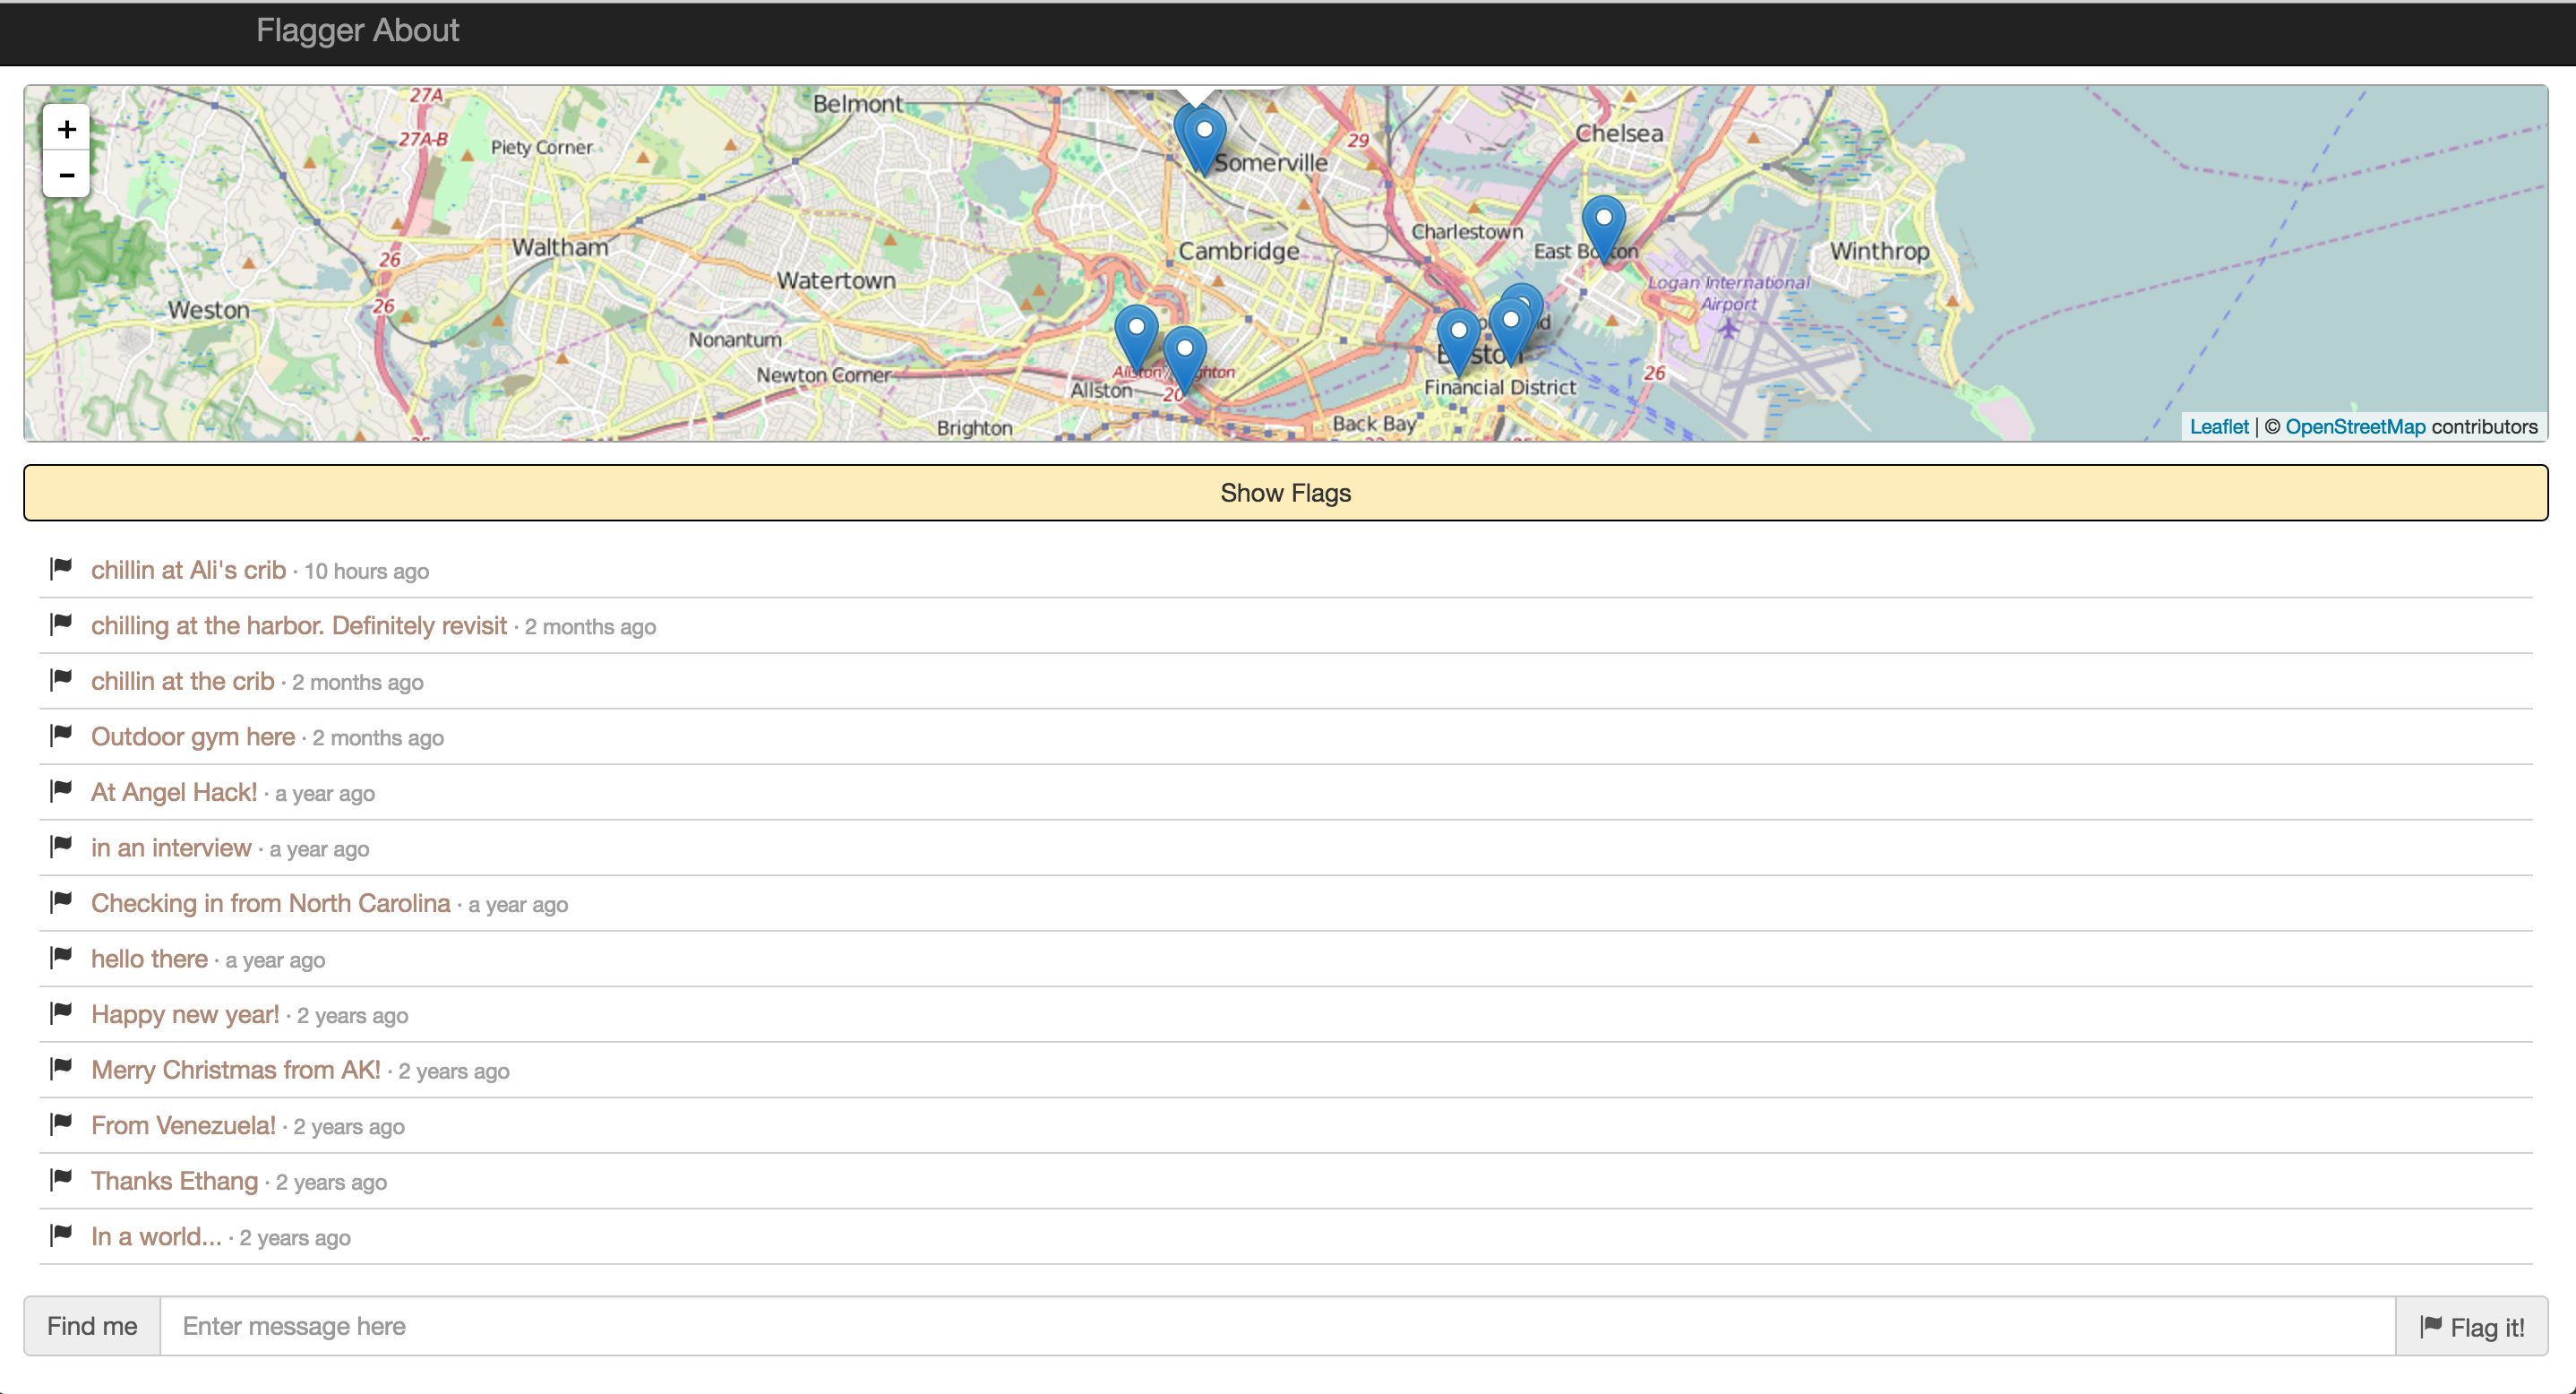Go to Flagger home in navbar
The width and height of the screenshot is (2576, 1394).
[310, 30]
